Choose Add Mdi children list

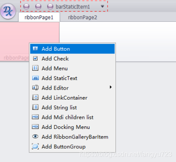click(x=72, y=117)
